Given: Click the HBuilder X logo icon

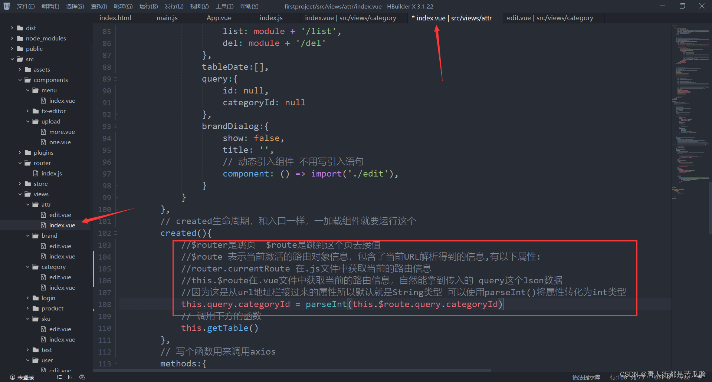Looking at the screenshot, I should pyautogui.click(x=6, y=6).
